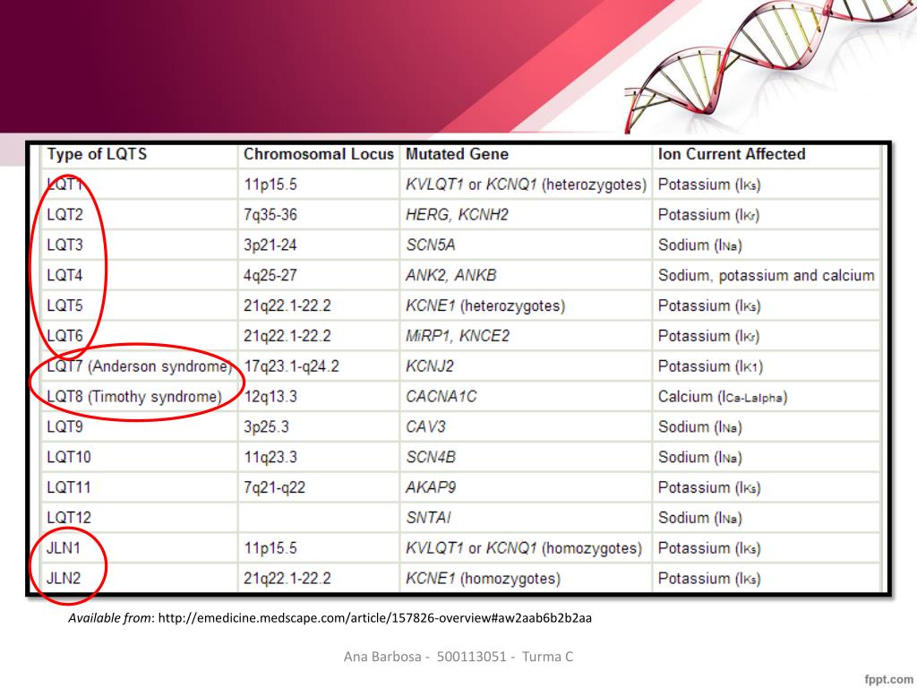
Task: Click gene SCN5A
Action: (x=431, y=245)
